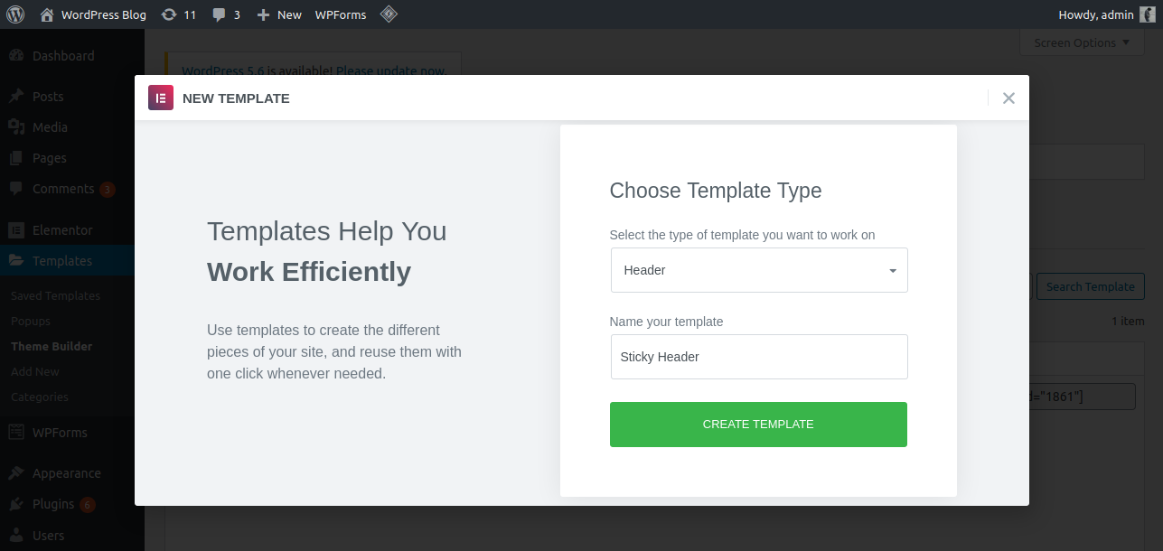Screen dimensions: 1163x551
Task: Click the Elementor logo in modal header
Action: click(x=161, y=98)
